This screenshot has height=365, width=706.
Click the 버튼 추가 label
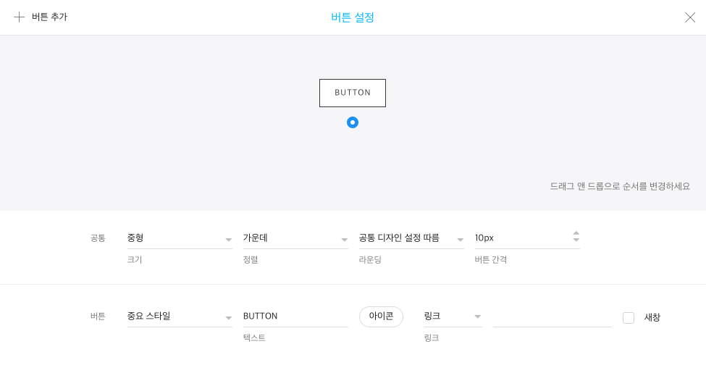click(49, 17)
